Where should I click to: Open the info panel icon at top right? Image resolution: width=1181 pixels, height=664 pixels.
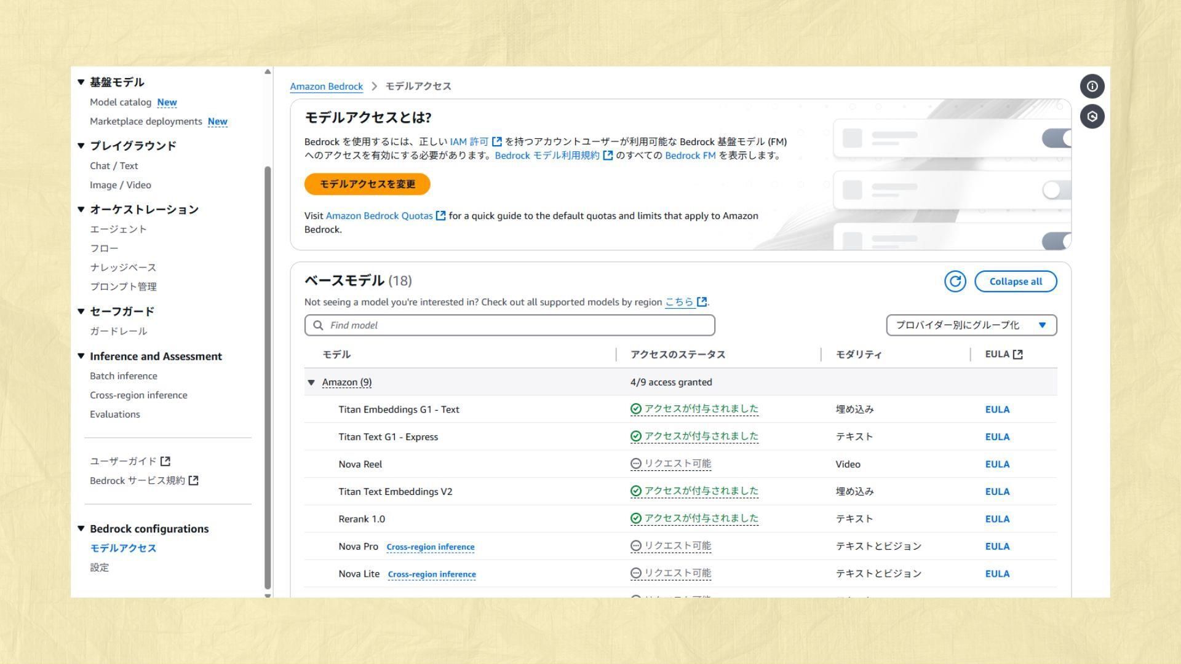click(1092, 86)
